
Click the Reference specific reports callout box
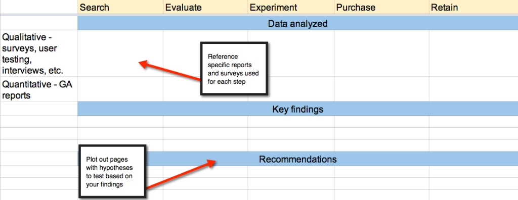click(234, 68)
